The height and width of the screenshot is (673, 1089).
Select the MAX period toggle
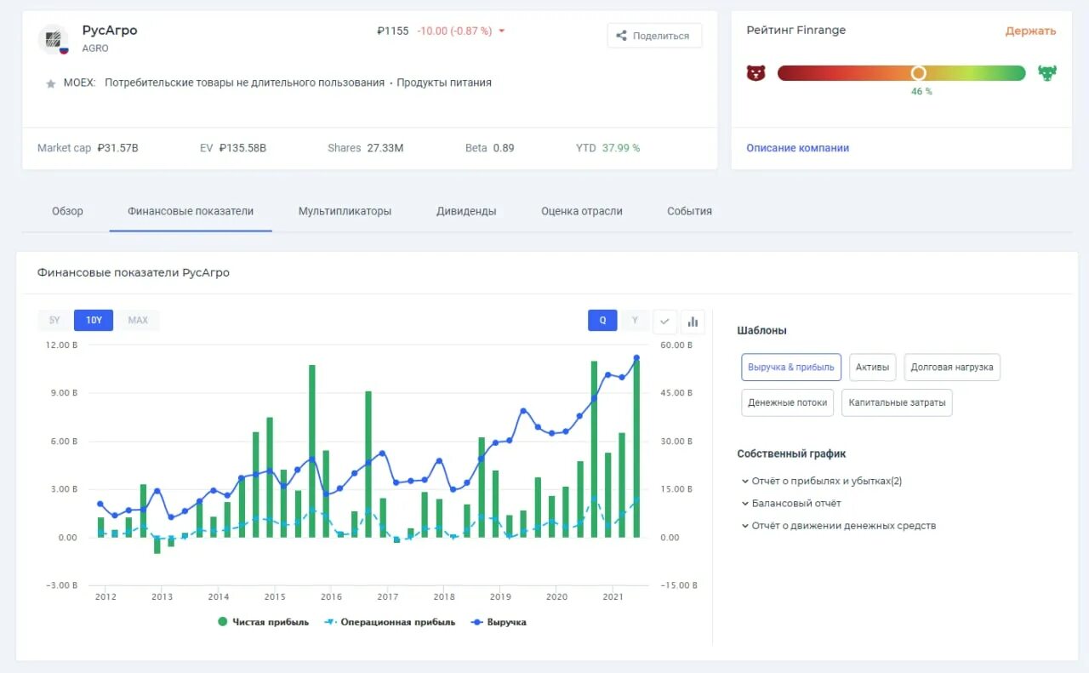[138, 320]
